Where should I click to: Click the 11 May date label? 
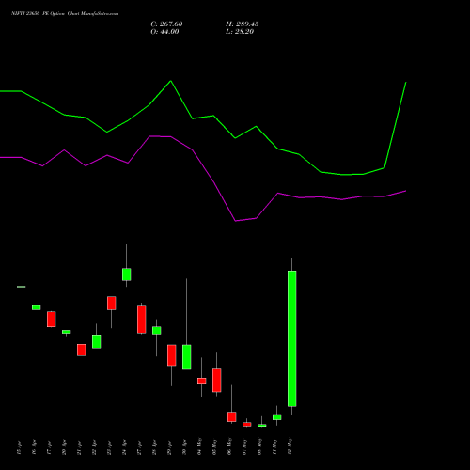click(x=275, y=446)
